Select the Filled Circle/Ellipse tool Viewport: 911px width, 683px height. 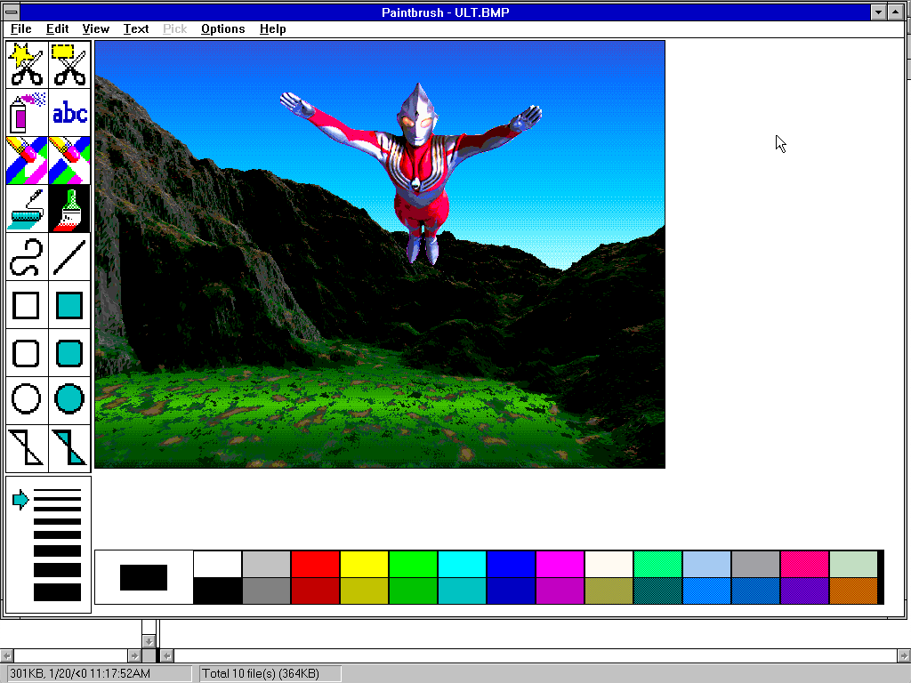click(x=69, y=399)
